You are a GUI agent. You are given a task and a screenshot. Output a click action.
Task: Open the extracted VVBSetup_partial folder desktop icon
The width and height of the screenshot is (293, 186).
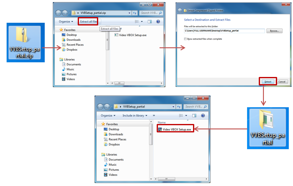tap(267, 128)
